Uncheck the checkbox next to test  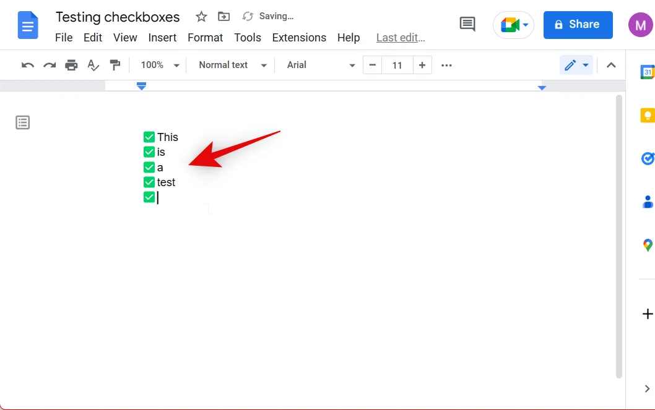[149, 182]
